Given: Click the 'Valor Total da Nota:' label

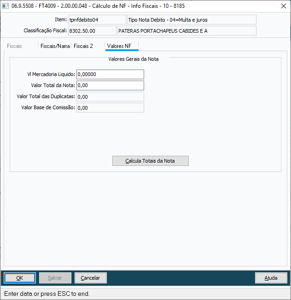Looking at the screenshot, I should [x=53, y=85].
